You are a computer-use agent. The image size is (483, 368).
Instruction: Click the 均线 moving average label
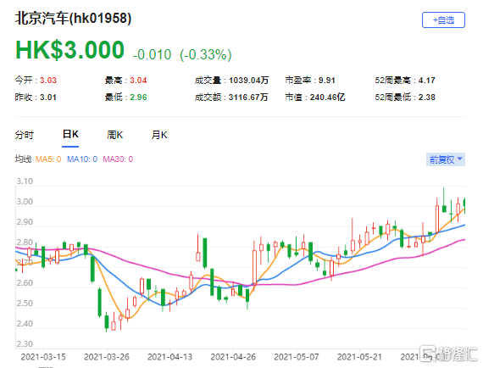[x=23, y=159]
